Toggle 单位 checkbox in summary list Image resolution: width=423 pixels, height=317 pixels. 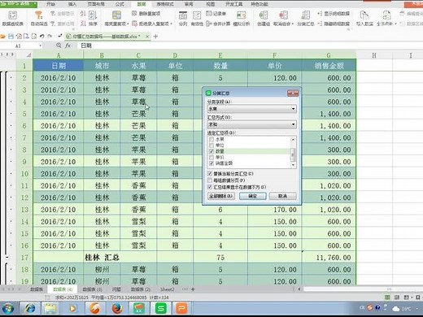pos(211,145)
